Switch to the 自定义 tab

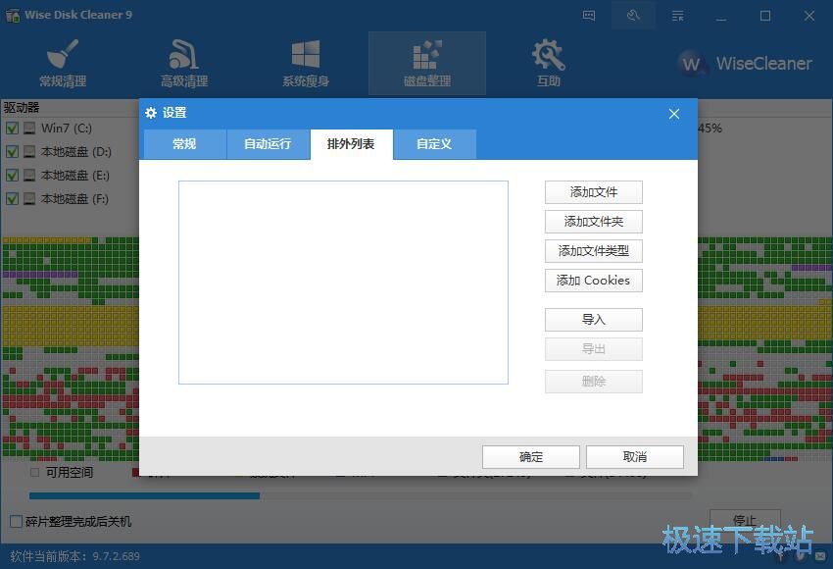point(434,144)
